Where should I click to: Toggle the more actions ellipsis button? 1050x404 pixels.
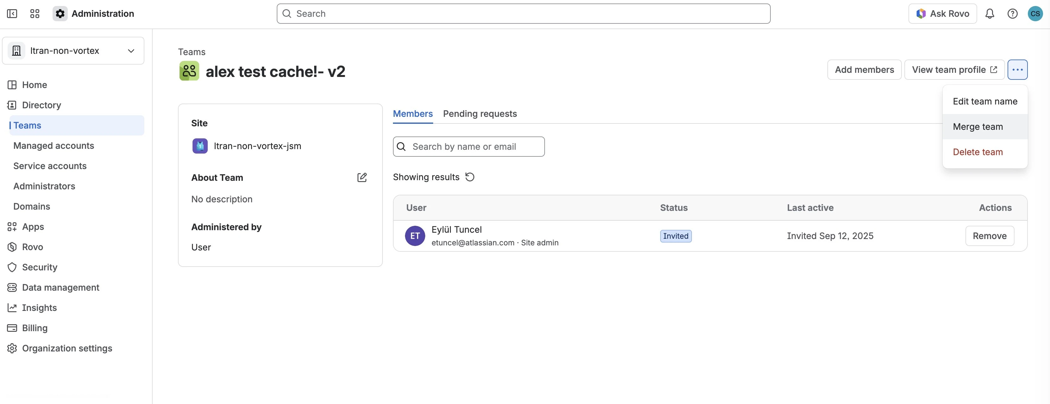(x=1017, y=70)
